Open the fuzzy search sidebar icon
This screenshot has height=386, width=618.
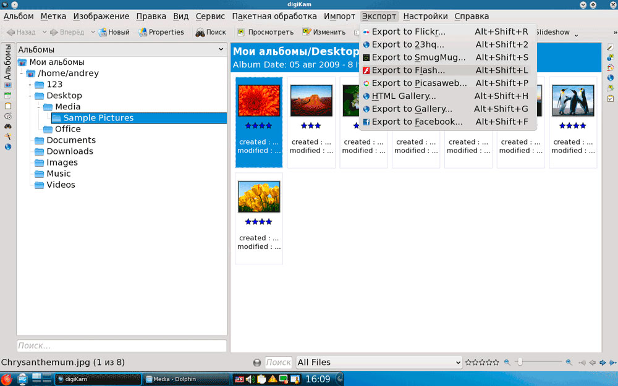pos(8,136)
